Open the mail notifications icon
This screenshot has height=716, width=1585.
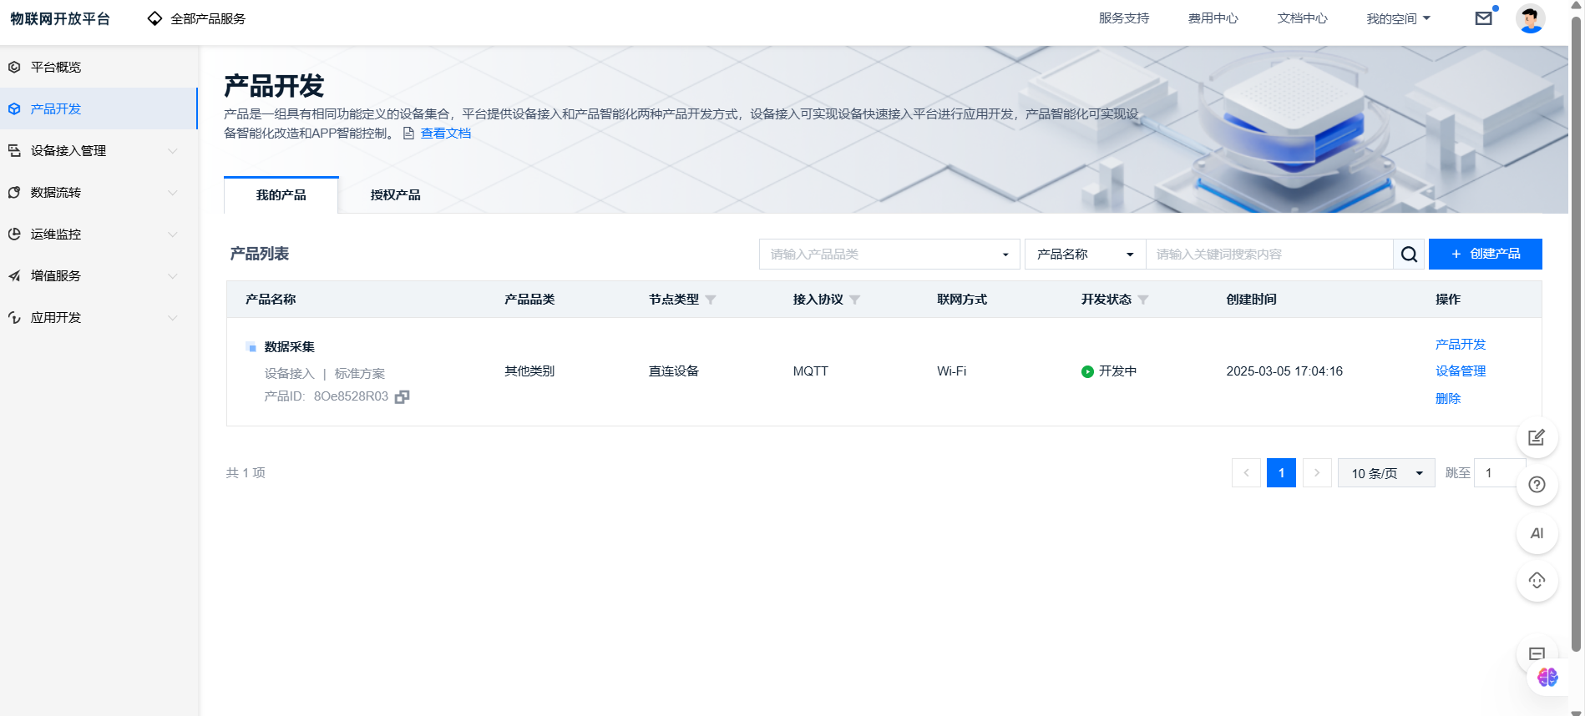click(x=1484, y=18)
